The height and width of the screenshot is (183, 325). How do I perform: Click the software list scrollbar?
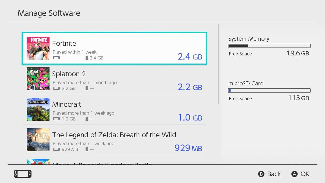pos(218,64)
